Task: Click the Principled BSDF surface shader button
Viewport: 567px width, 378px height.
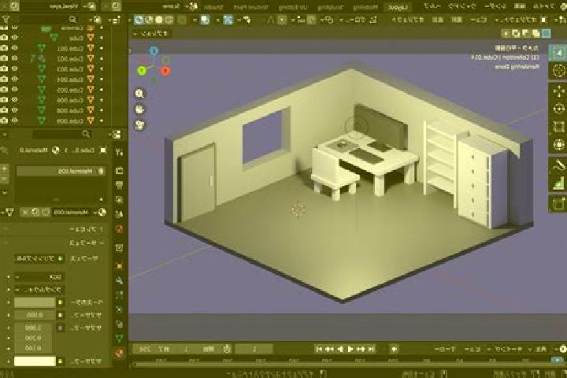Action: click(x=39, y=258)
